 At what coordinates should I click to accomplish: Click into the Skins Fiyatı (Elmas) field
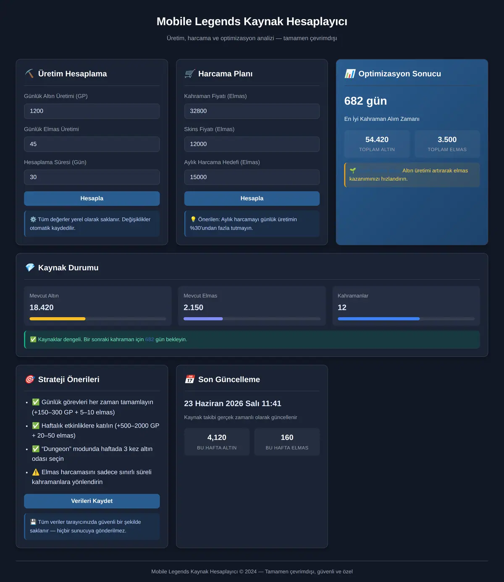(252, 144)
